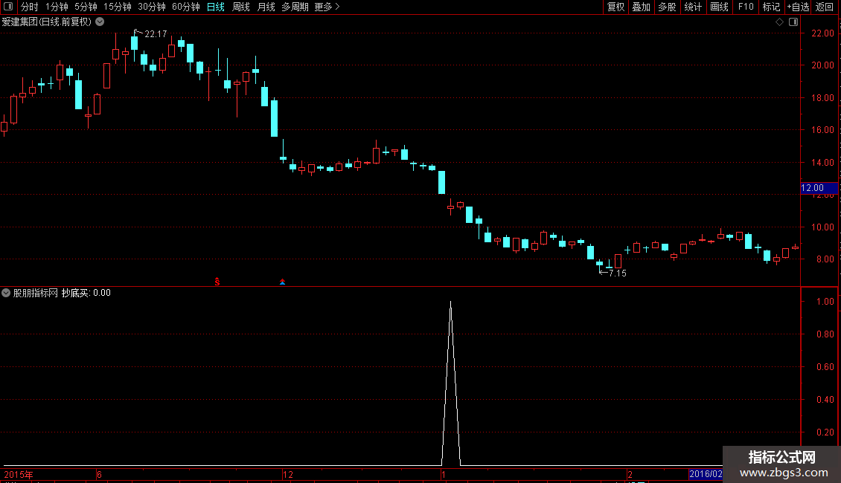841x483 pixels.
Task: Click the red S marker below chart
Action: click(217, 282)
